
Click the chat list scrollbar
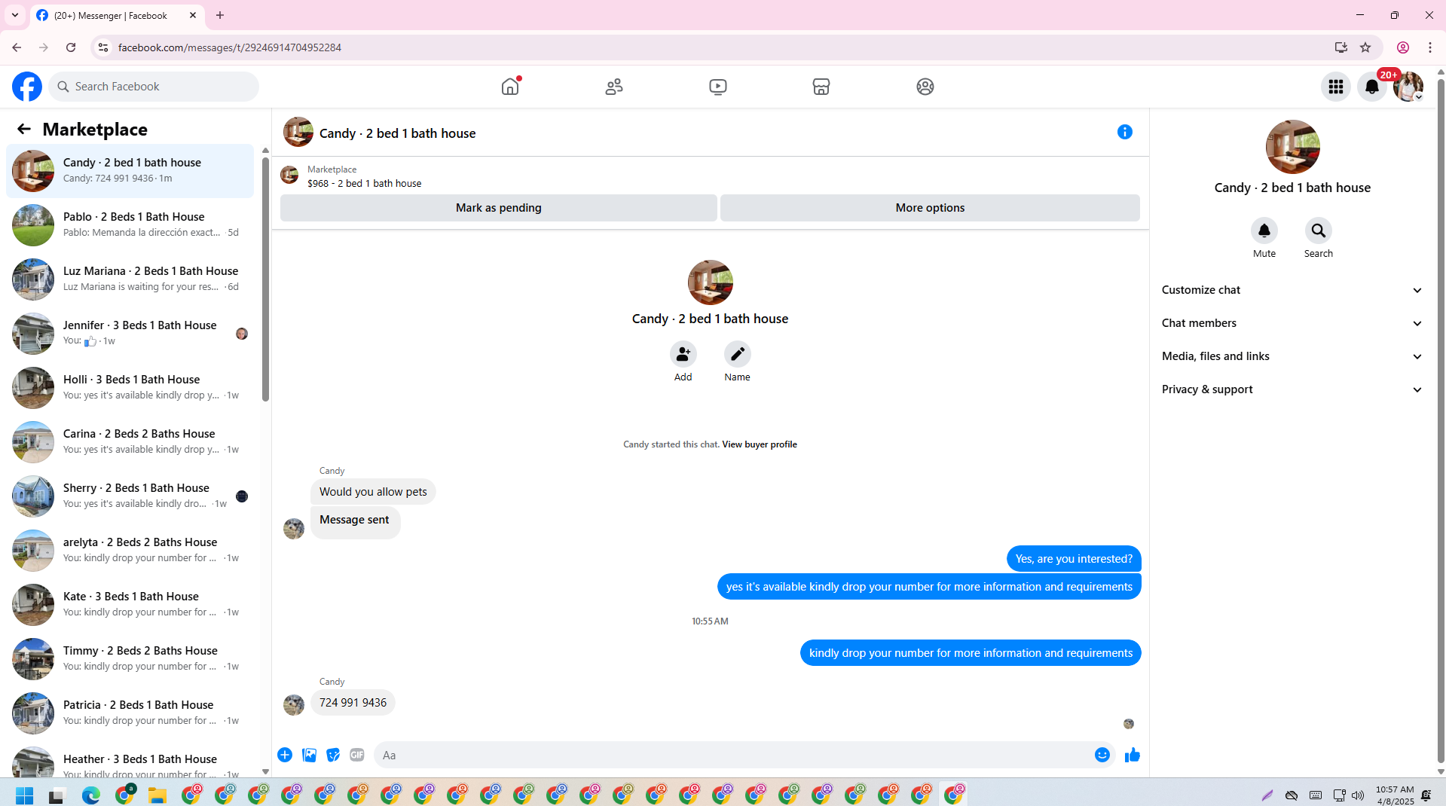[265, 279]
